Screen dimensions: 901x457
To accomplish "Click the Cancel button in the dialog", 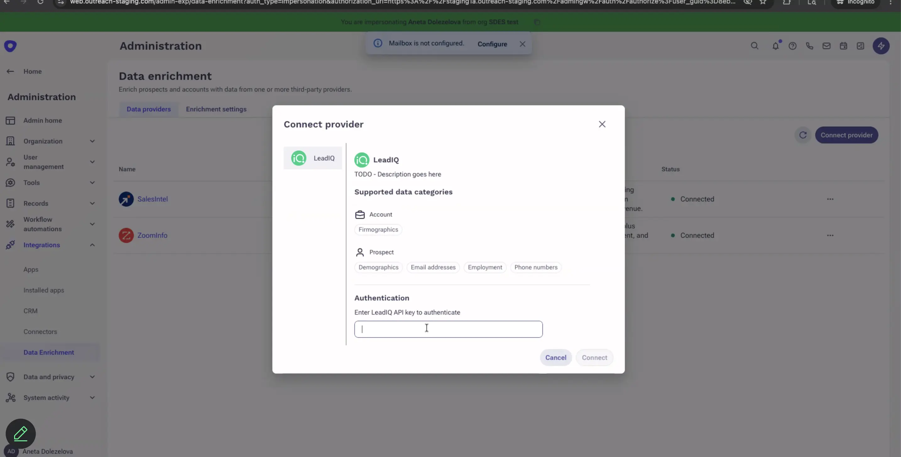I will [x=556, y=357].
